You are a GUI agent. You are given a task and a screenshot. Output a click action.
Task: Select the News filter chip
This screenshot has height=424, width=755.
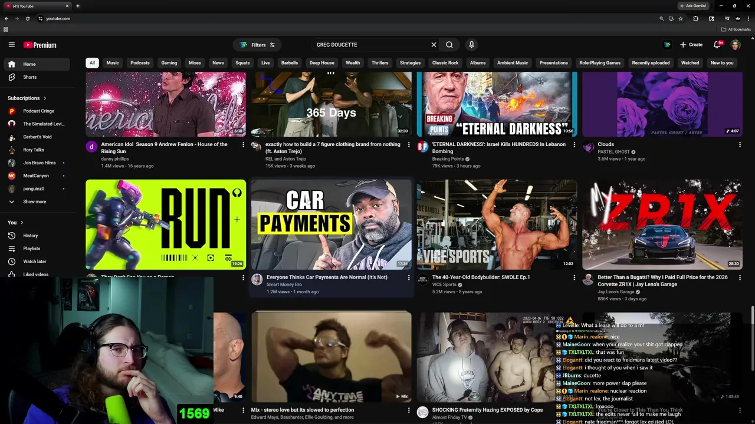click(x=218, y=62)
